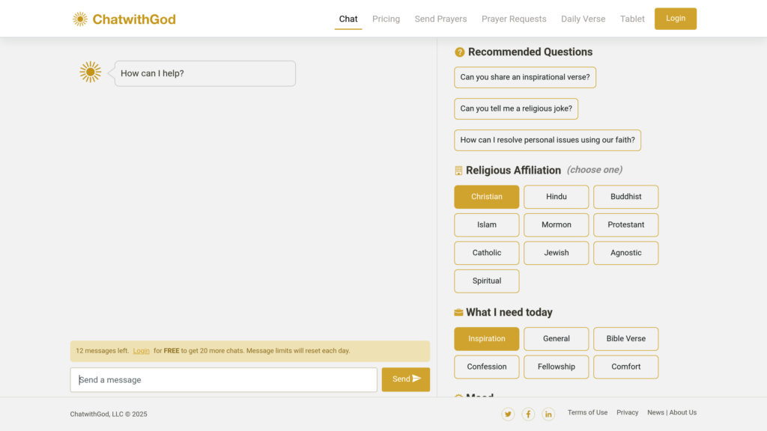Send the message with Send button

[405, 379]
